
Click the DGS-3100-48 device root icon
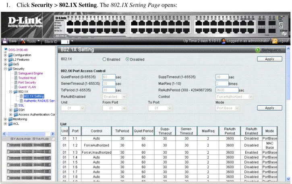6,50
